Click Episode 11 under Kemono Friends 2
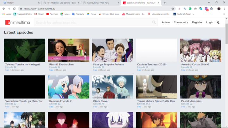 55,104
